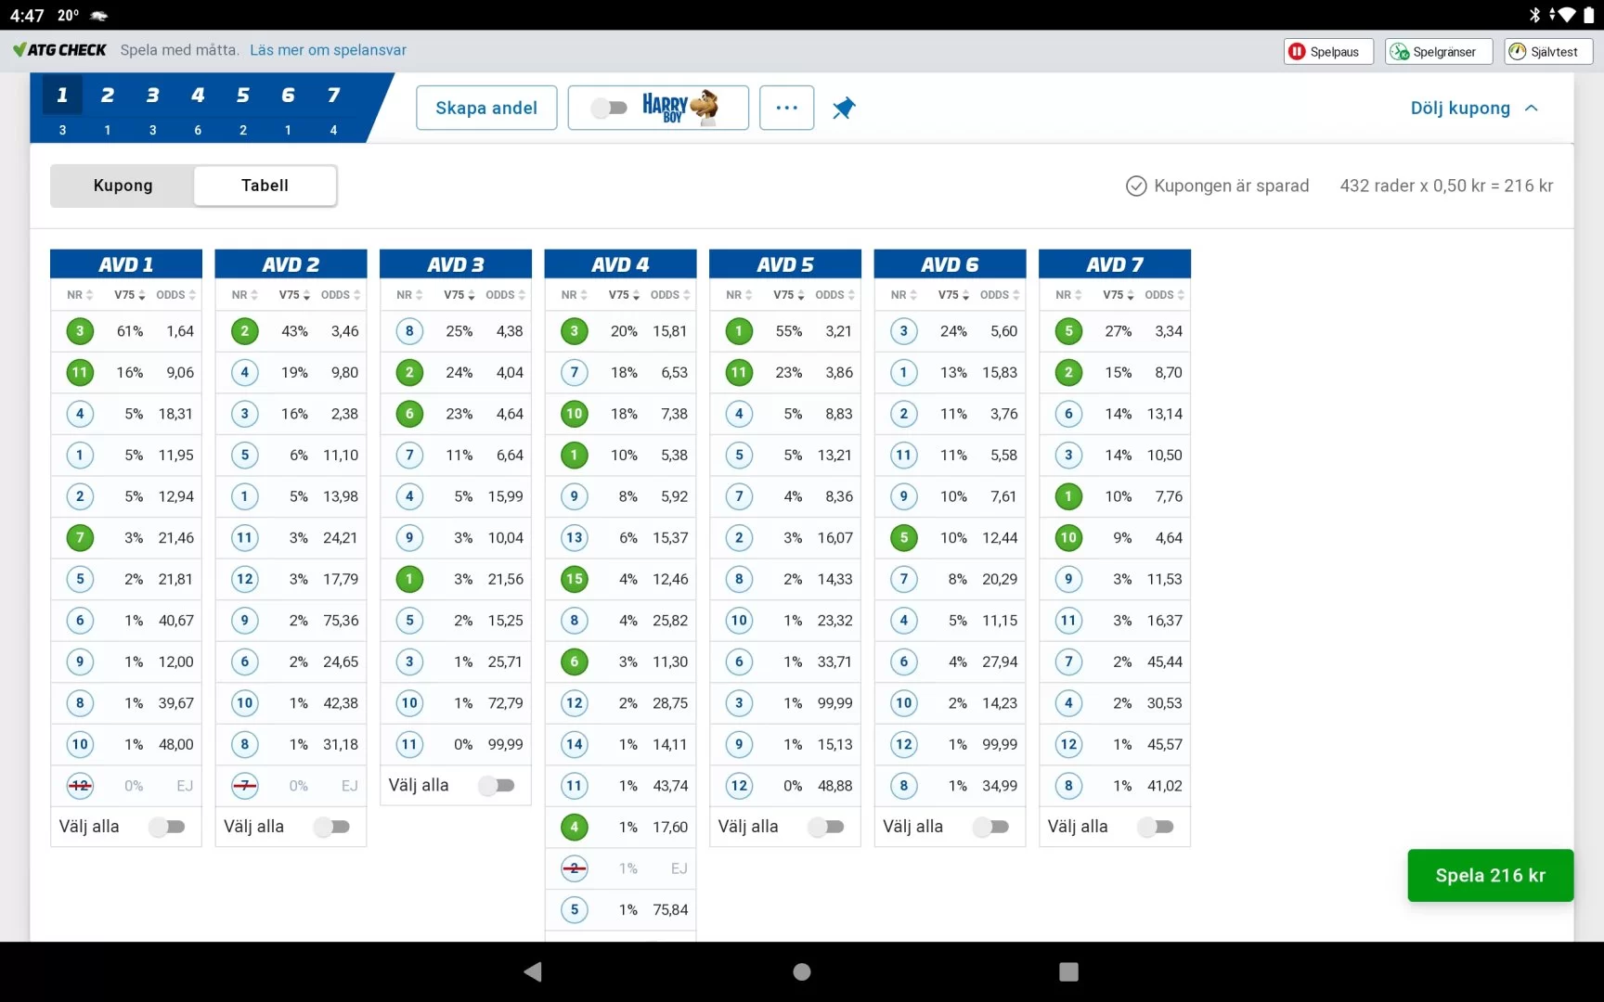Screen dimensions: 1604x1002
Task: Switch to the Tabell tab
Action: 265,186
